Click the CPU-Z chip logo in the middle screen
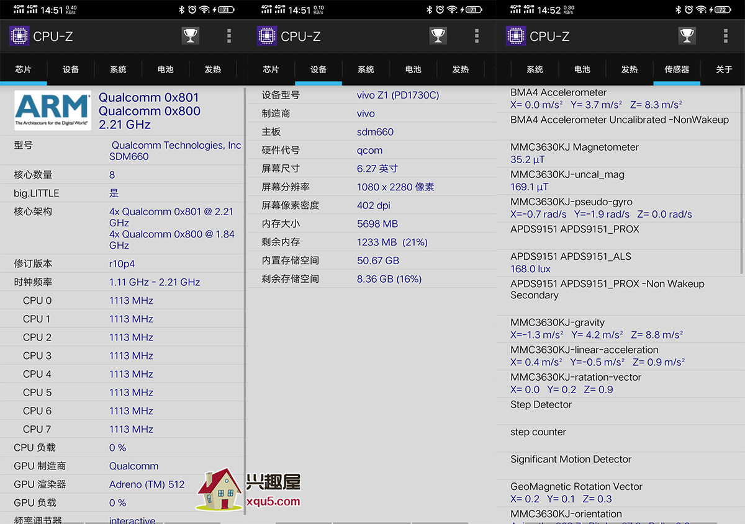The width and height of the screenshot is (745, 524). coord(267,36)
